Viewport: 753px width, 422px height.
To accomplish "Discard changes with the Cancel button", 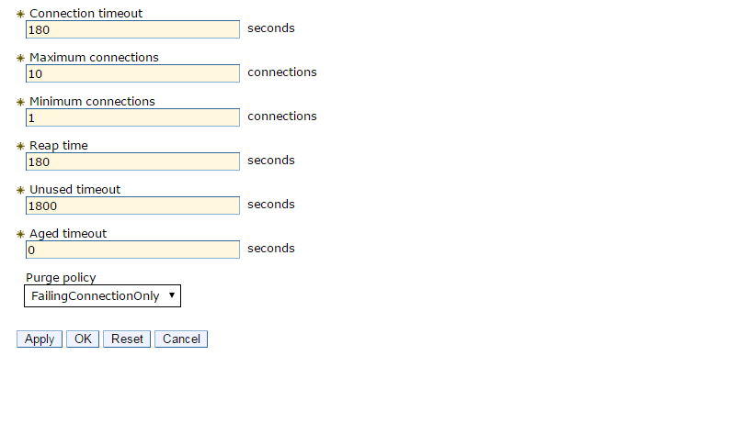I will 181,339.
